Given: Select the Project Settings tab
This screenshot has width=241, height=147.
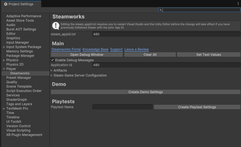Looking at the screenshot, I should click(21, 4).
